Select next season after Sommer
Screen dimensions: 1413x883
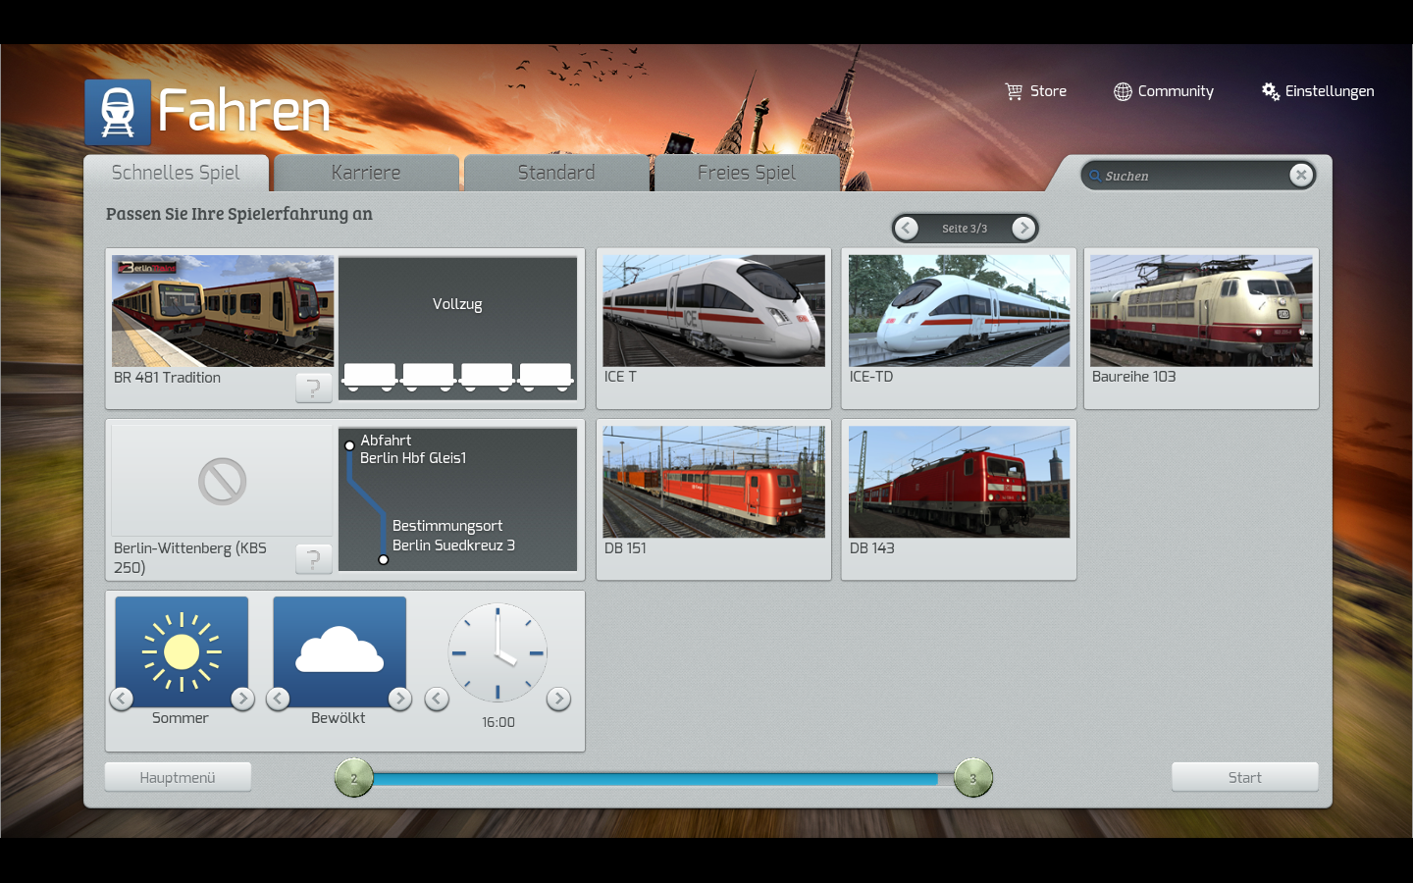pyautogui.click(x=242, y=699)
